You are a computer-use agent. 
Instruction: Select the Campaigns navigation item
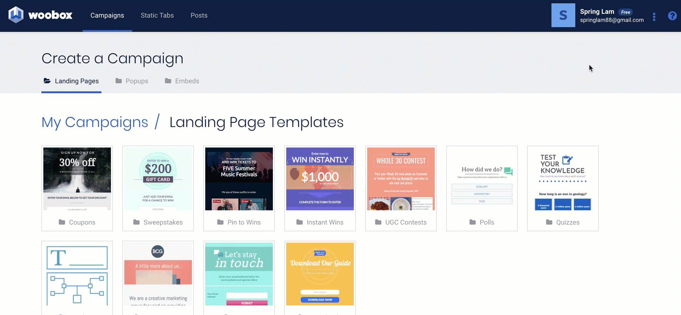point(107,15)
